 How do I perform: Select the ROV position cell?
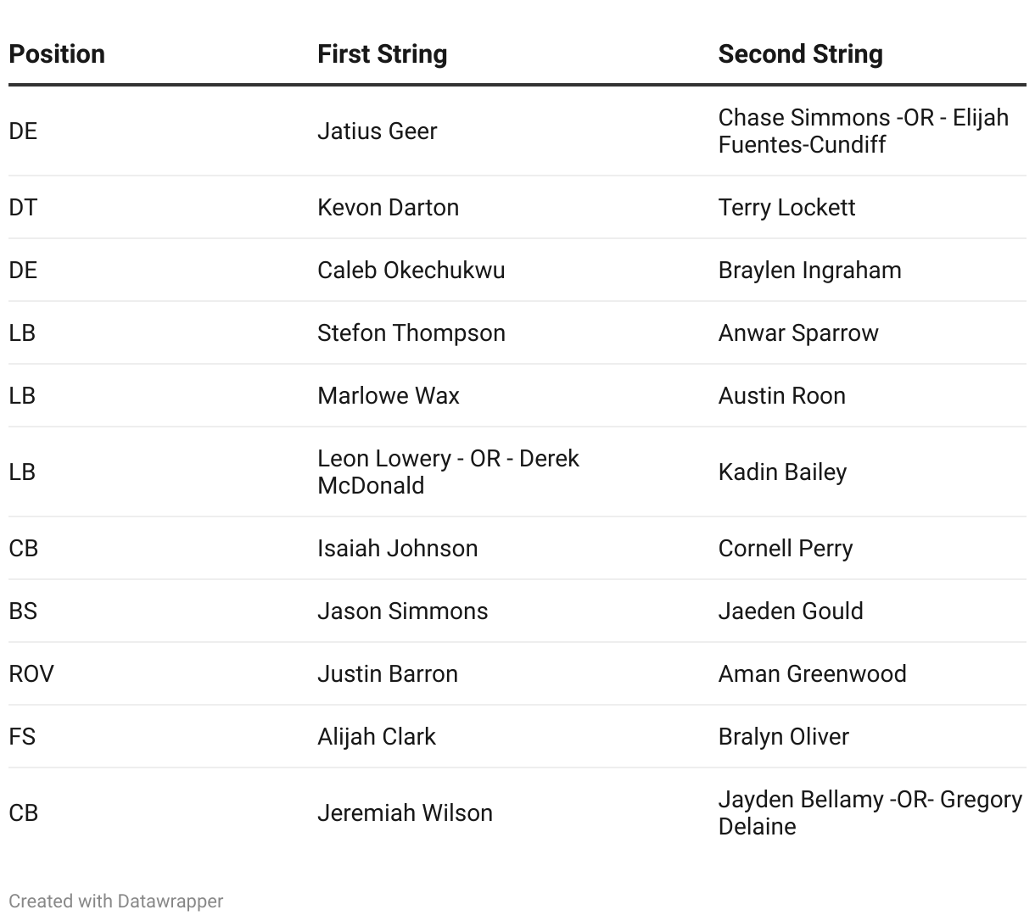pyautogui.click(x=31, y=674)
